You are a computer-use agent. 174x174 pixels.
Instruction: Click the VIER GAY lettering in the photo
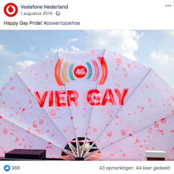click(x=82, y=97)
